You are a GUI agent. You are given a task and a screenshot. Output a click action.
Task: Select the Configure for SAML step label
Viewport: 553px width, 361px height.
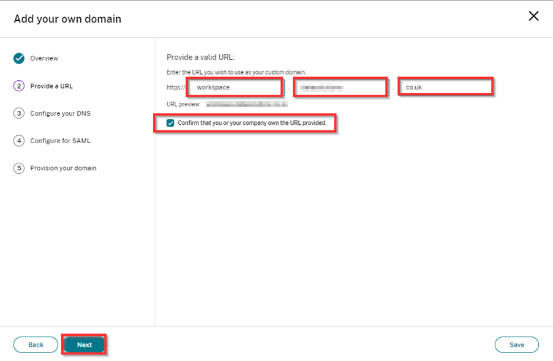60,141
